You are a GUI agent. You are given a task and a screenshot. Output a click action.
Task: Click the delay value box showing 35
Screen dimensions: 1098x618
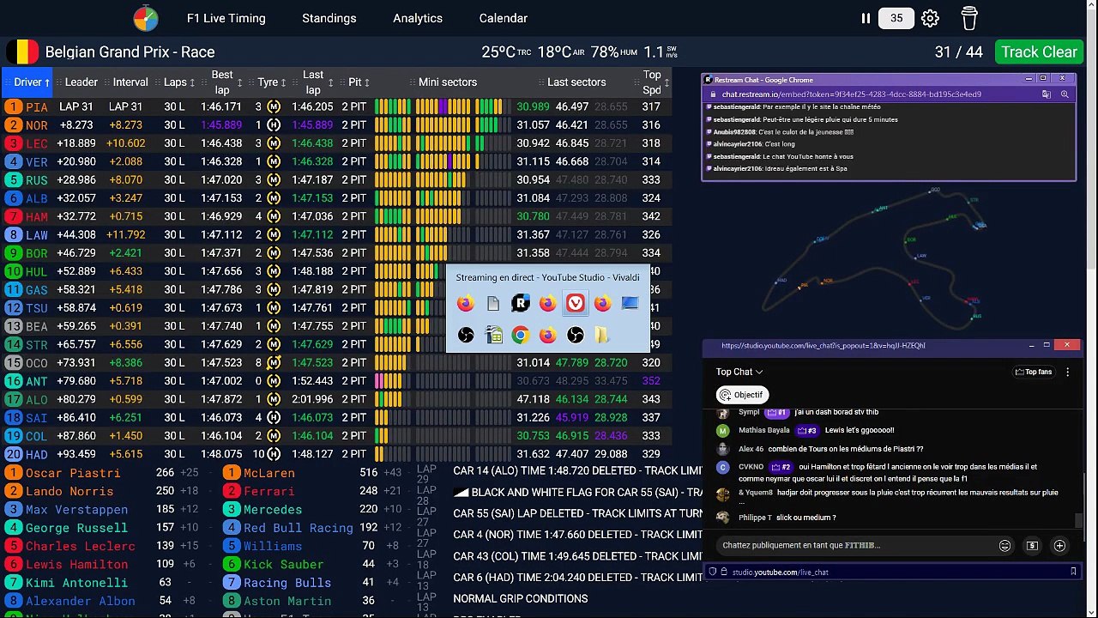896,18
